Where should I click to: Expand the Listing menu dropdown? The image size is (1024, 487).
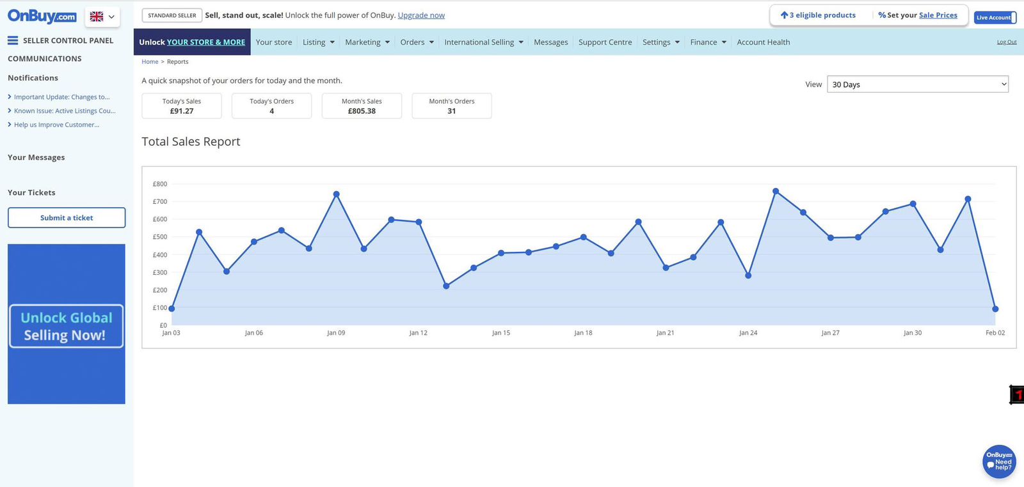(319, 42)
